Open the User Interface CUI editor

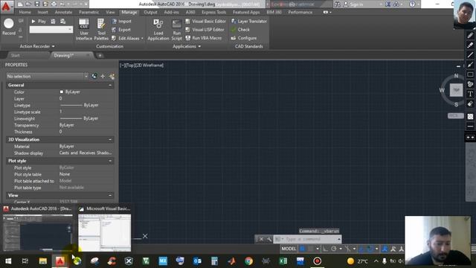[x=84, y=30]
